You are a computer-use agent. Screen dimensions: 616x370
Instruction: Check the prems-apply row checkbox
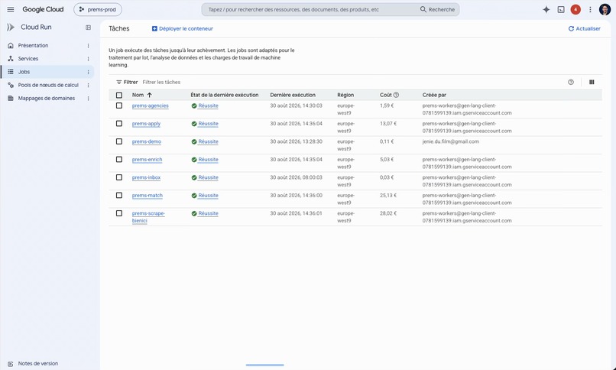click(x=119, y=123)
